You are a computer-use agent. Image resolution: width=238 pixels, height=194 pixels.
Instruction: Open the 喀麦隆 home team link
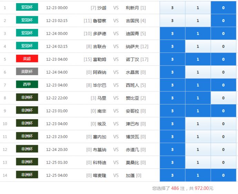100,175
